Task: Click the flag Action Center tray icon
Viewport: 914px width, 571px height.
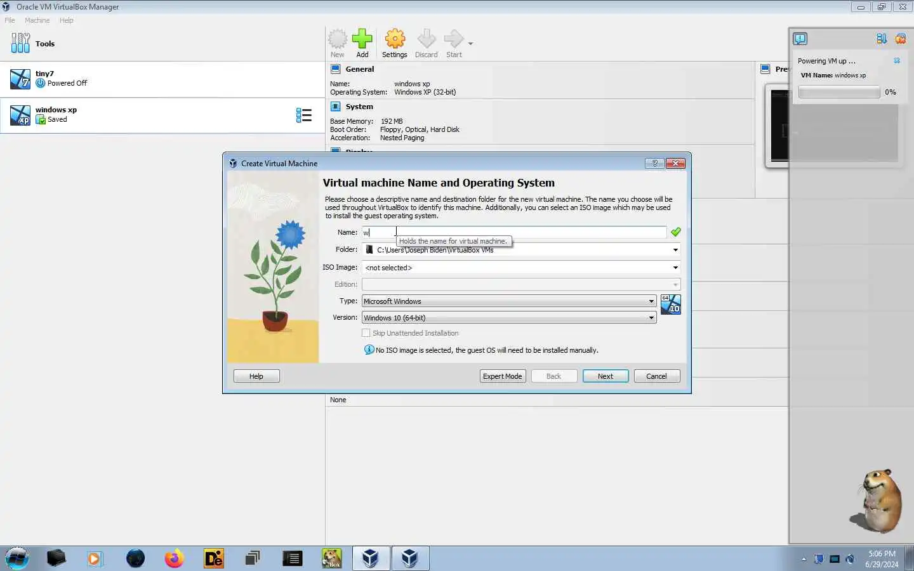Action: [819, 559]
